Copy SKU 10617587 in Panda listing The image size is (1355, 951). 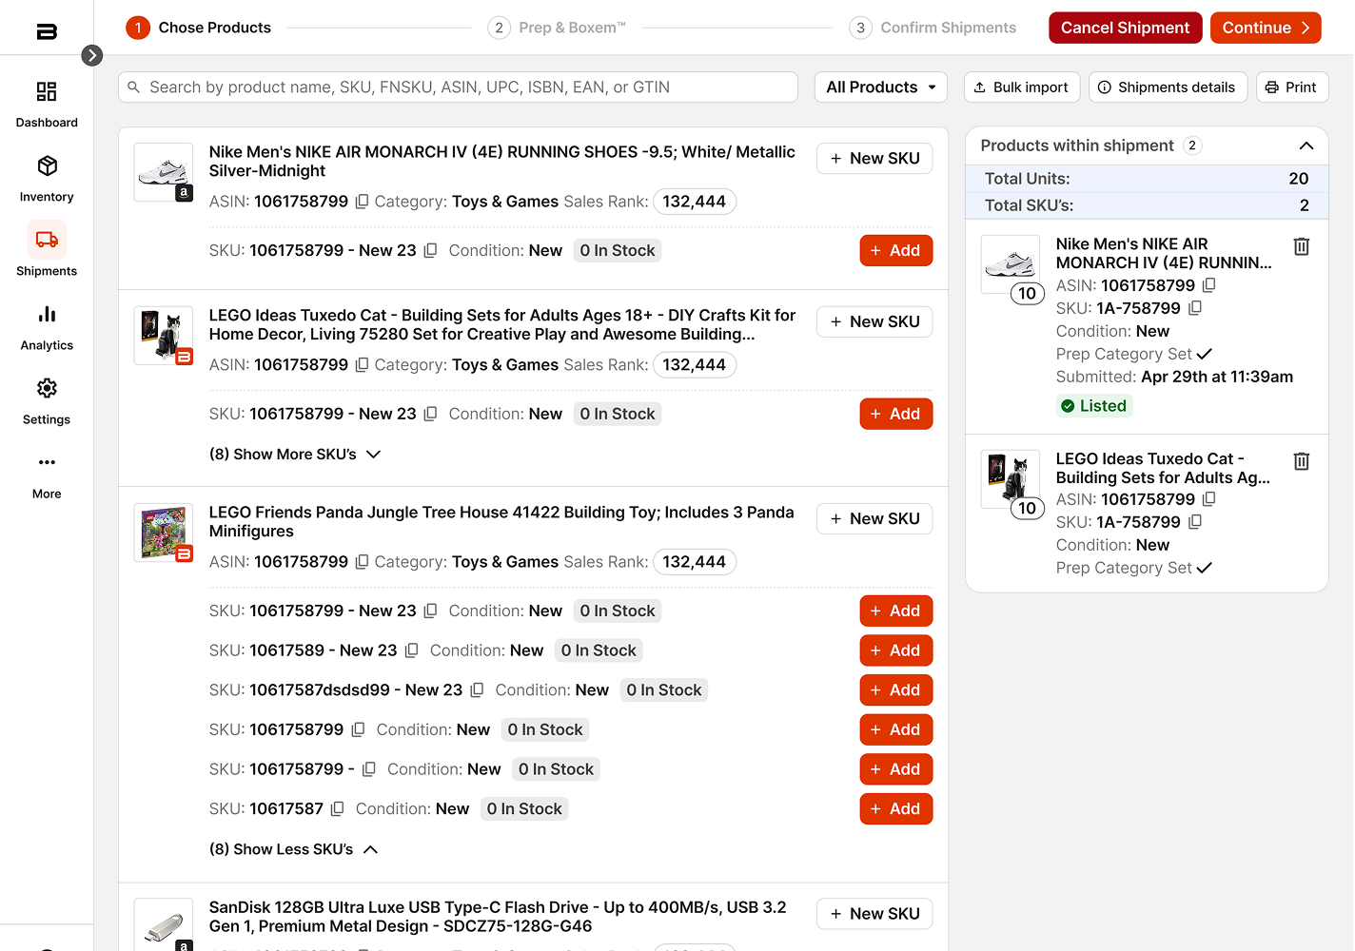pos(337,809)
